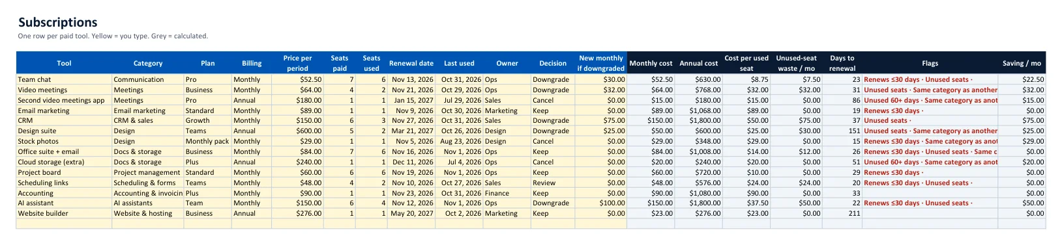Click the $276.00 price for Website builder
This screenshot has width=1062, height=245.
click(x=297, y=213)
